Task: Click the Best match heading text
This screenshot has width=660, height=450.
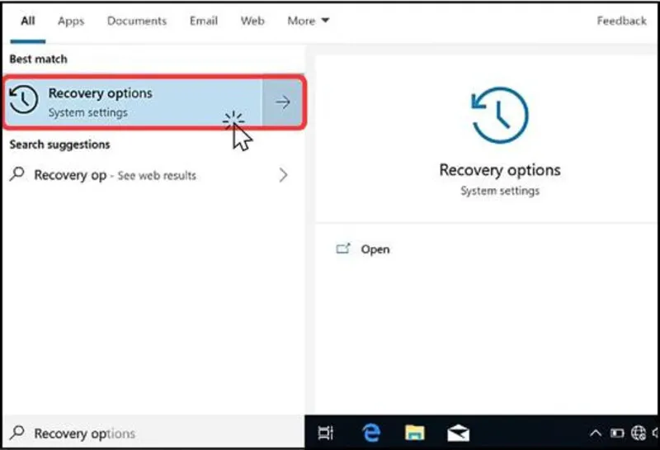Action: pos(38,59)
